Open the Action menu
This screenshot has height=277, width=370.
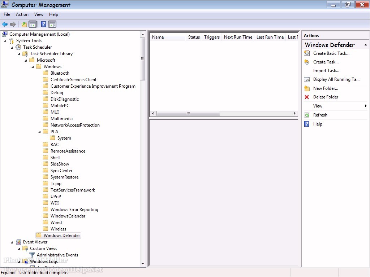point(22,14)
